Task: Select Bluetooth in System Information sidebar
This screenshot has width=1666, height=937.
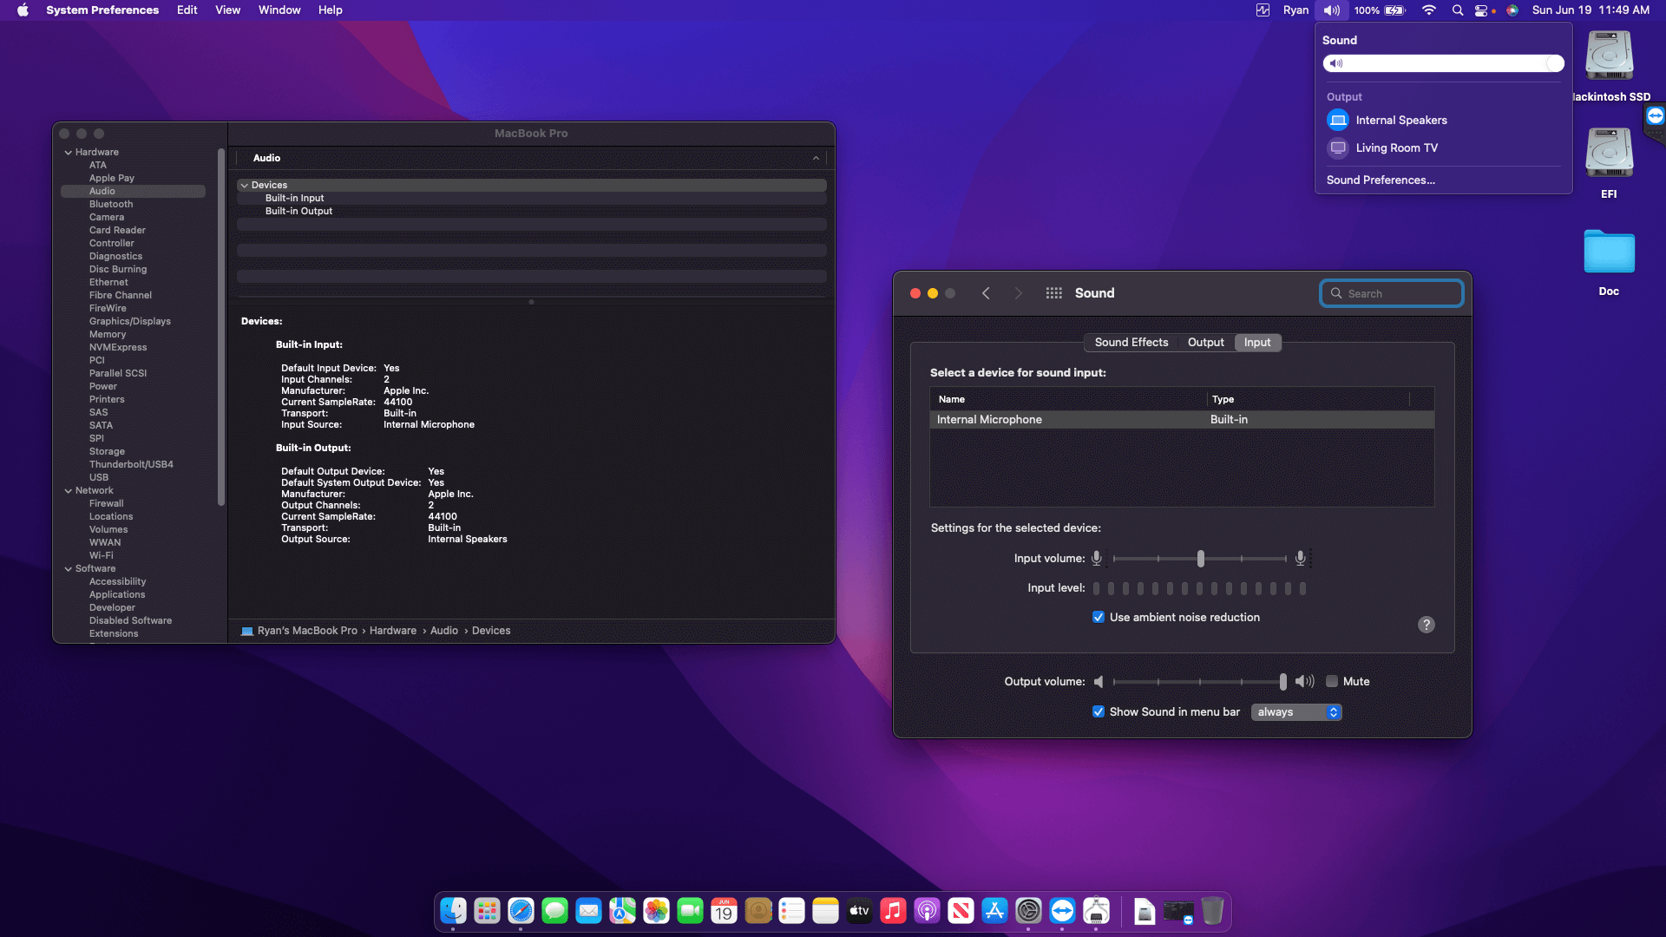Action: pos(111,204)
